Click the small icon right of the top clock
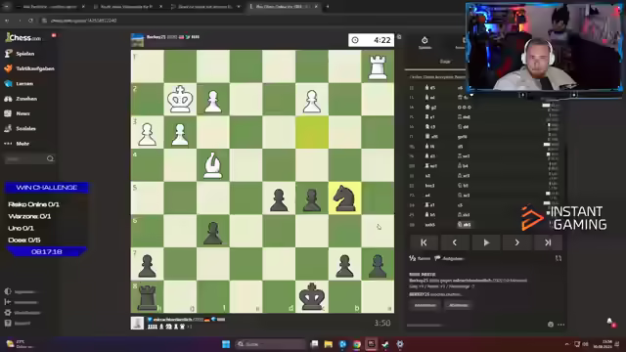 tap(399, 37)
